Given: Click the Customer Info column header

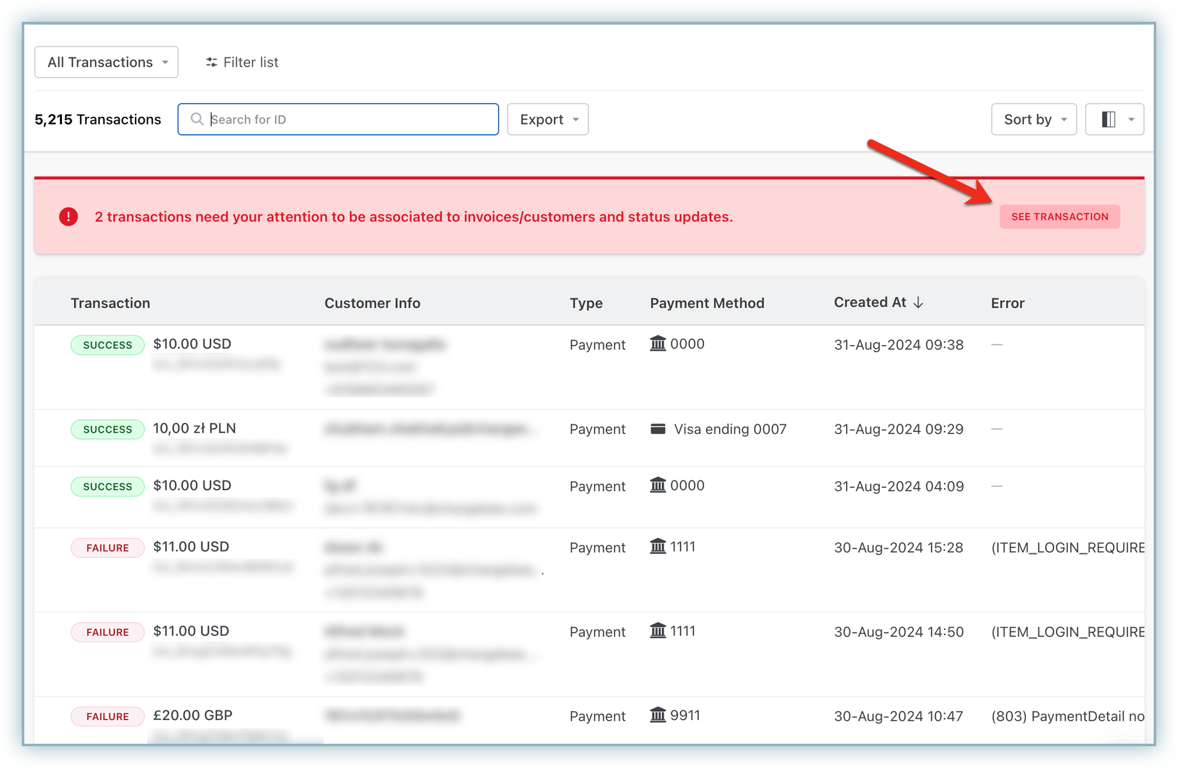Looking at the screenshot, I should point(372,303).
